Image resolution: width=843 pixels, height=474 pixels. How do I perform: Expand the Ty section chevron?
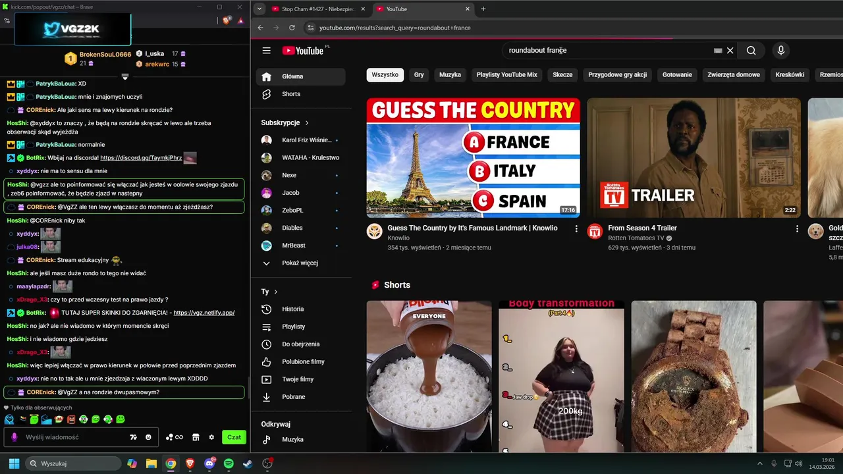pyautogui.click(x=275, y=292)
